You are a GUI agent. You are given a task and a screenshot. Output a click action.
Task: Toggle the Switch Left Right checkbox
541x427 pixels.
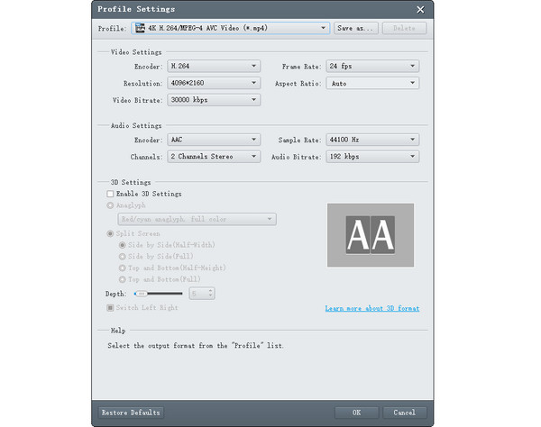tap(111, 308)
